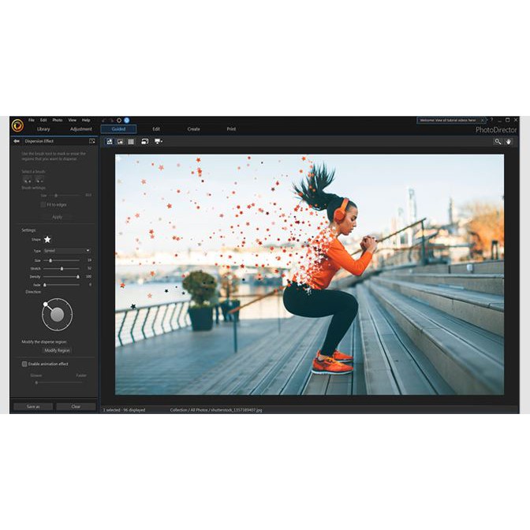The image size is (530, 530).
Task: Adjust the brush Size slider
Action: tap(65, 196)
